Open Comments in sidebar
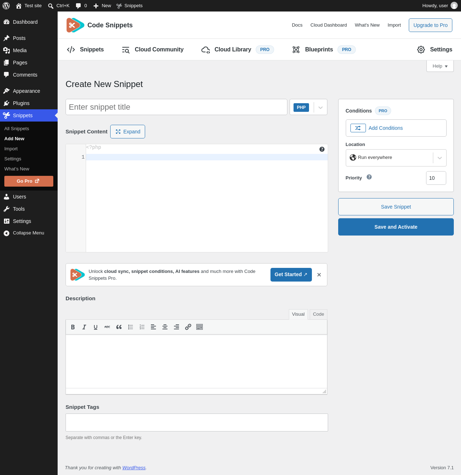Viewport: 461px width, 475px height. pyautogui.click(x=29, y=75)
